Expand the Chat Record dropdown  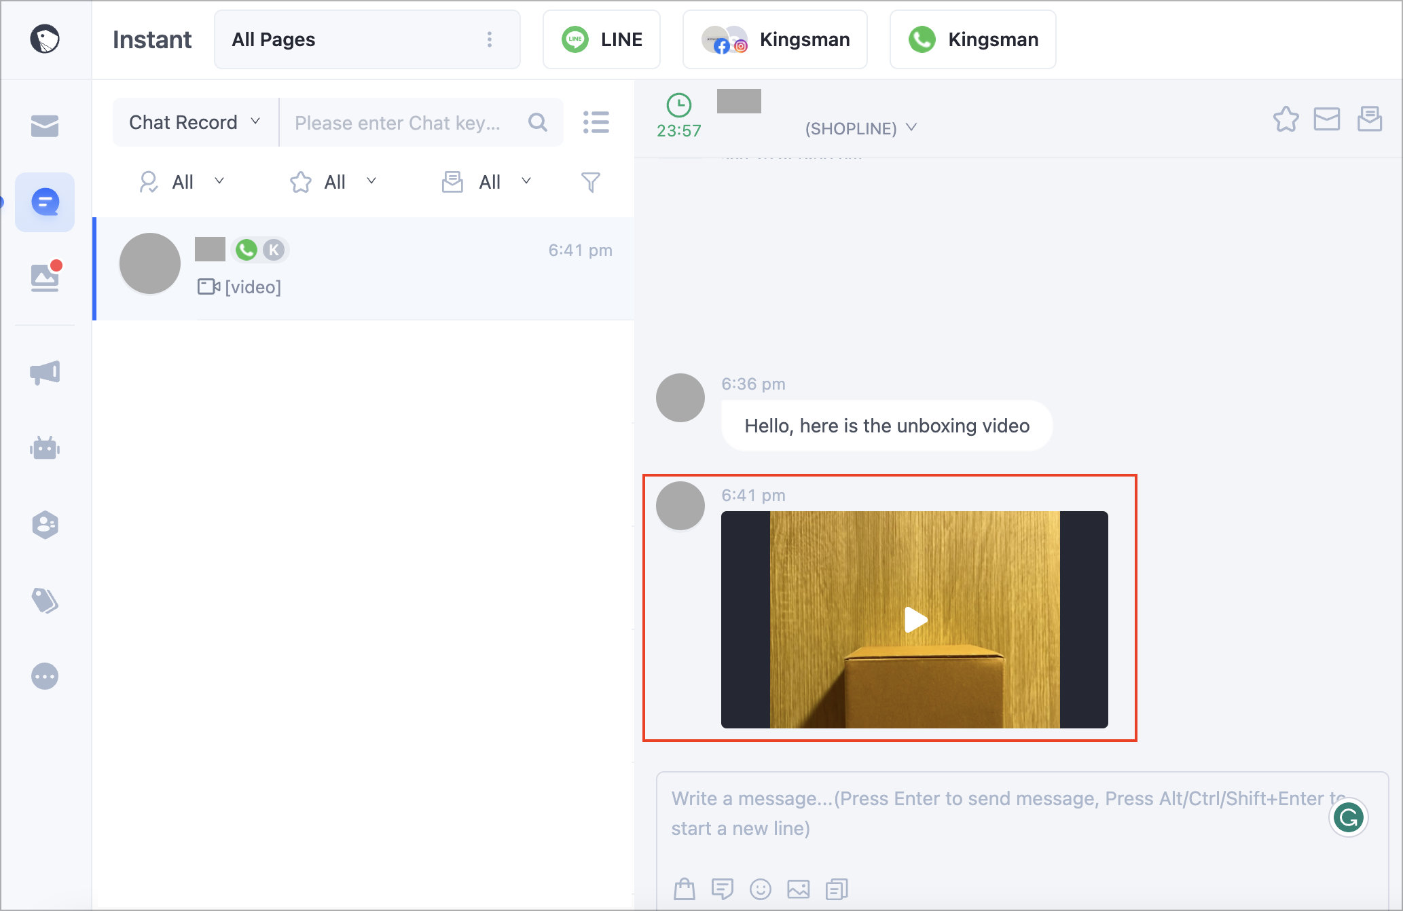tap(196, 122)
